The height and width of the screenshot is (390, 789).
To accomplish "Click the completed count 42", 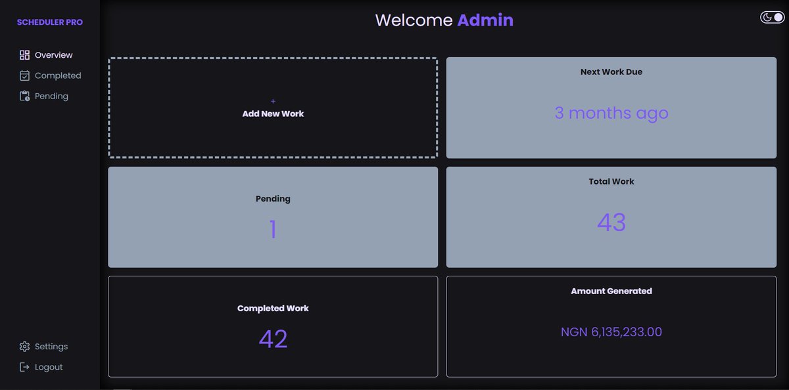I will tap(273, 339).
